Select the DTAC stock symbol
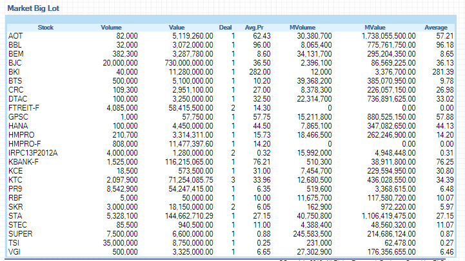 [x=18, y=99]
